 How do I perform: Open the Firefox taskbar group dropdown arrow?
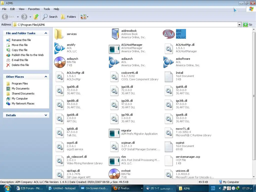[141, 188]
